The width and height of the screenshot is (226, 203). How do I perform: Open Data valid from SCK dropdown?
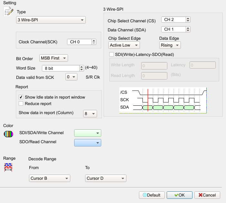(x=71, y=77)
